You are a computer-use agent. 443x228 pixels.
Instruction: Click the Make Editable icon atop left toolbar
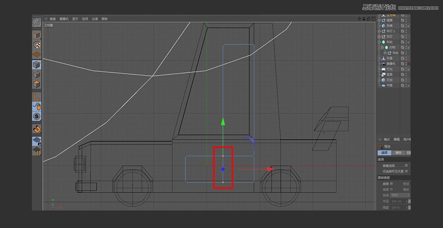36,22
